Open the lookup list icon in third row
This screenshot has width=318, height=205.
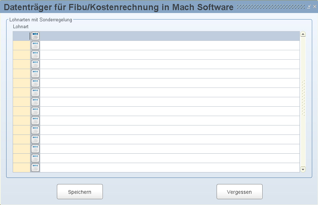(x=35, y=55)
